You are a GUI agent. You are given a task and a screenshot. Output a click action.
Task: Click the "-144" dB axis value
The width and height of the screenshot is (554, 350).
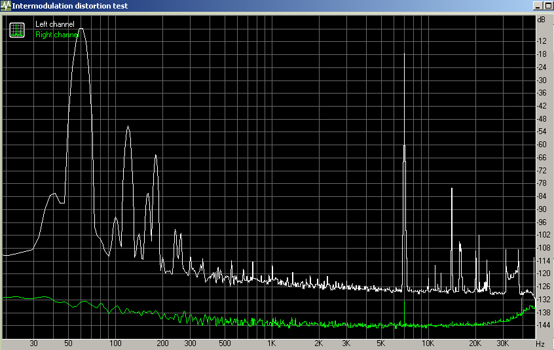point(543,325)
